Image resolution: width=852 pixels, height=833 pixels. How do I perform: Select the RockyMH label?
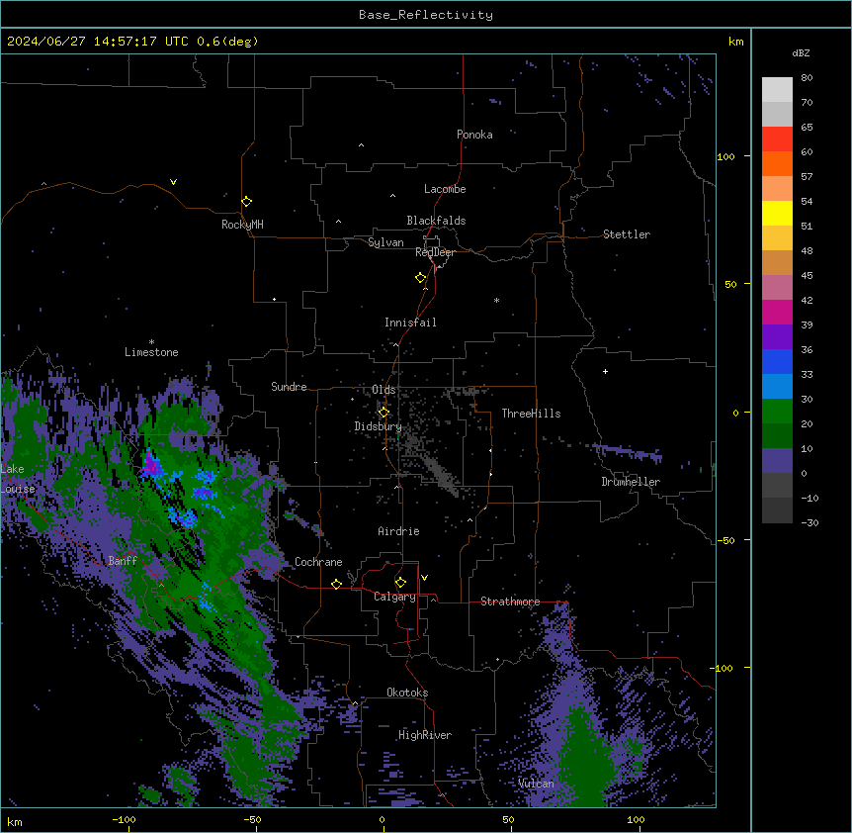(242, 225)
